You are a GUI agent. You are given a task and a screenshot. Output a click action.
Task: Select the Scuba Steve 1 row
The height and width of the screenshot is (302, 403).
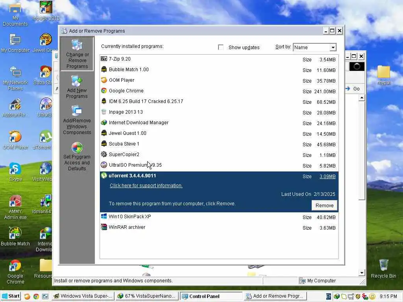point(219,144)
